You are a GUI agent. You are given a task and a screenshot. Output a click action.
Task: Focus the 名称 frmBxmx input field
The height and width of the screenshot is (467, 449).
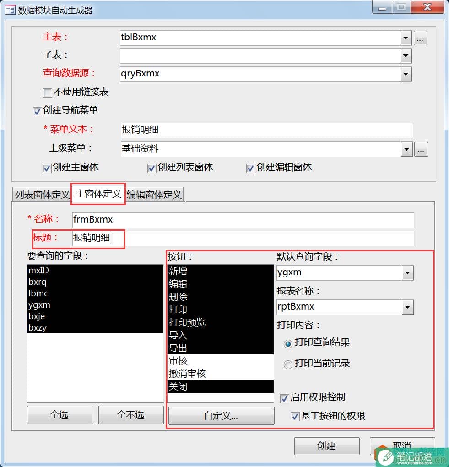[243, 220]
